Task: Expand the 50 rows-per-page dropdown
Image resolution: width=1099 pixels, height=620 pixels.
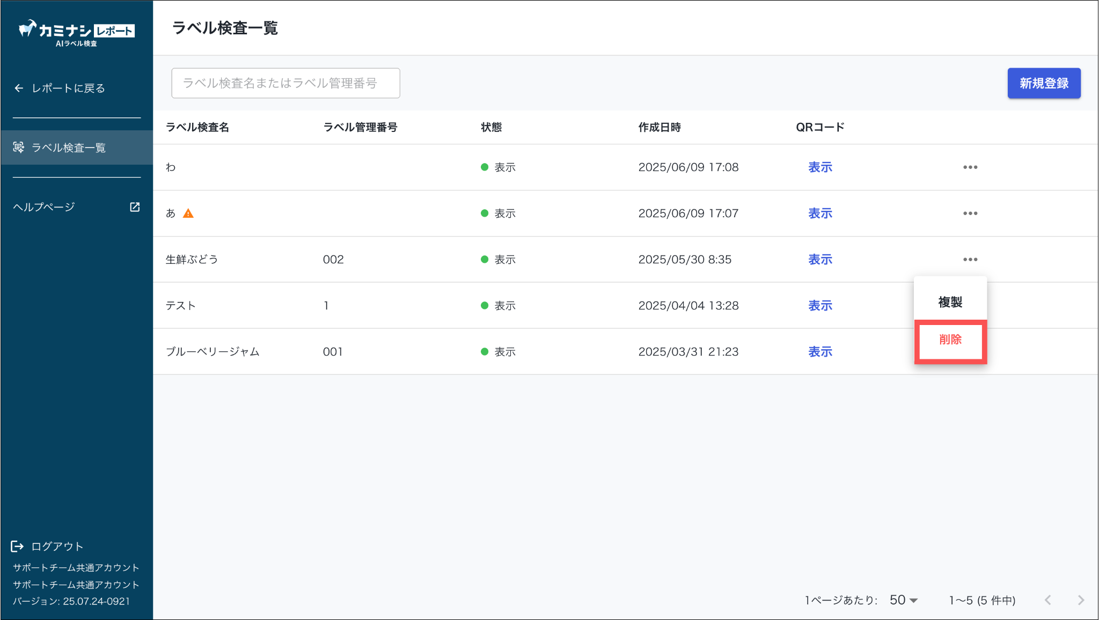Action: coord(904,600)
